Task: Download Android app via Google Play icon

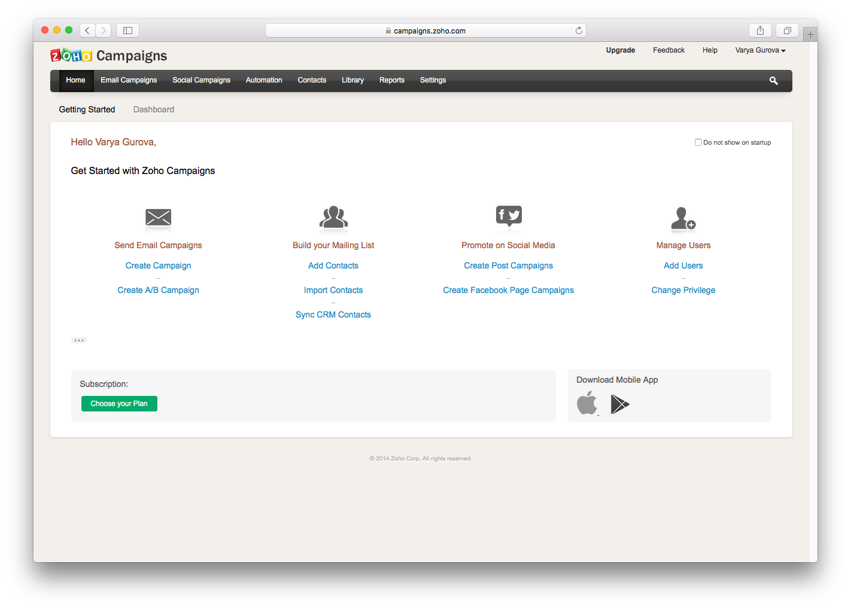Action: click(619, 404)
